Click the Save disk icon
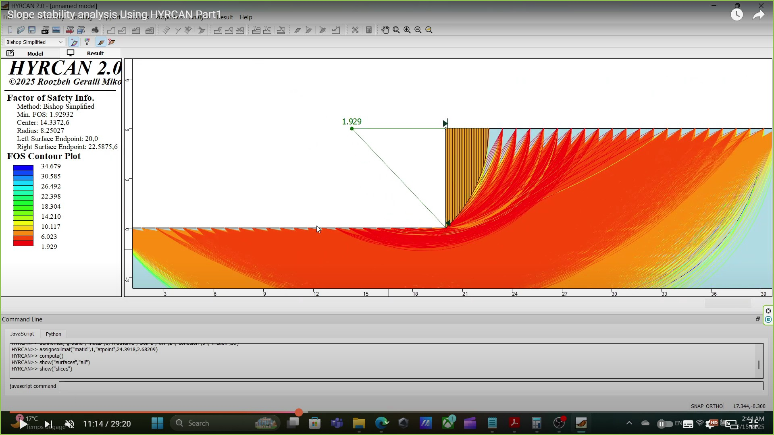The height and width of the screenshot is (435, 774). [x=32, y=30]
